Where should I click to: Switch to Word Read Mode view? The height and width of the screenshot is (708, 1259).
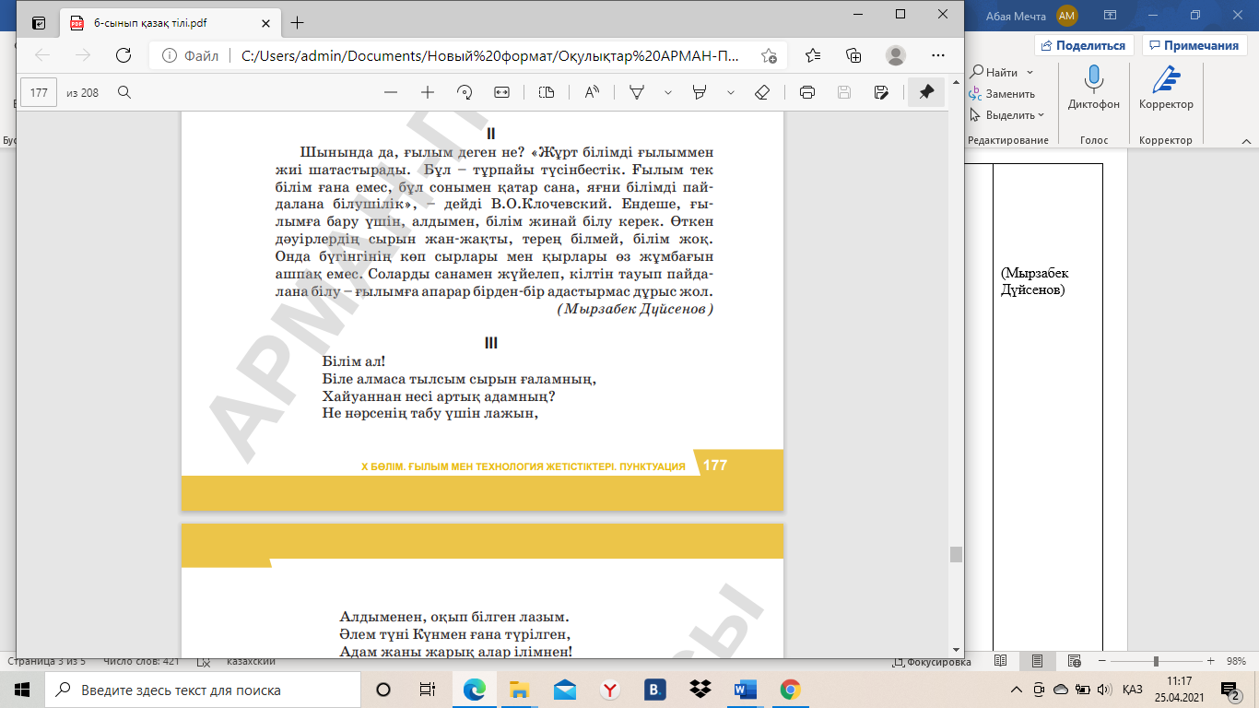click(x=1000, y=662)
